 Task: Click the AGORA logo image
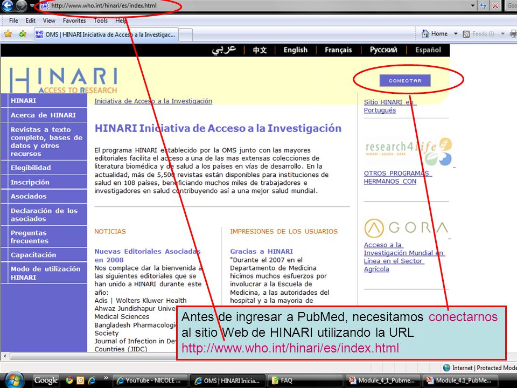[407, 228]
